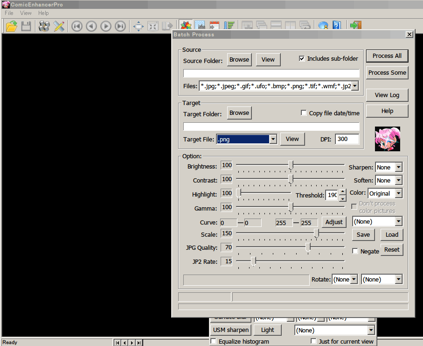This screenshot has width=423, height=346.
Task: Open the Soften dropdown
Action: click(398, 180)
